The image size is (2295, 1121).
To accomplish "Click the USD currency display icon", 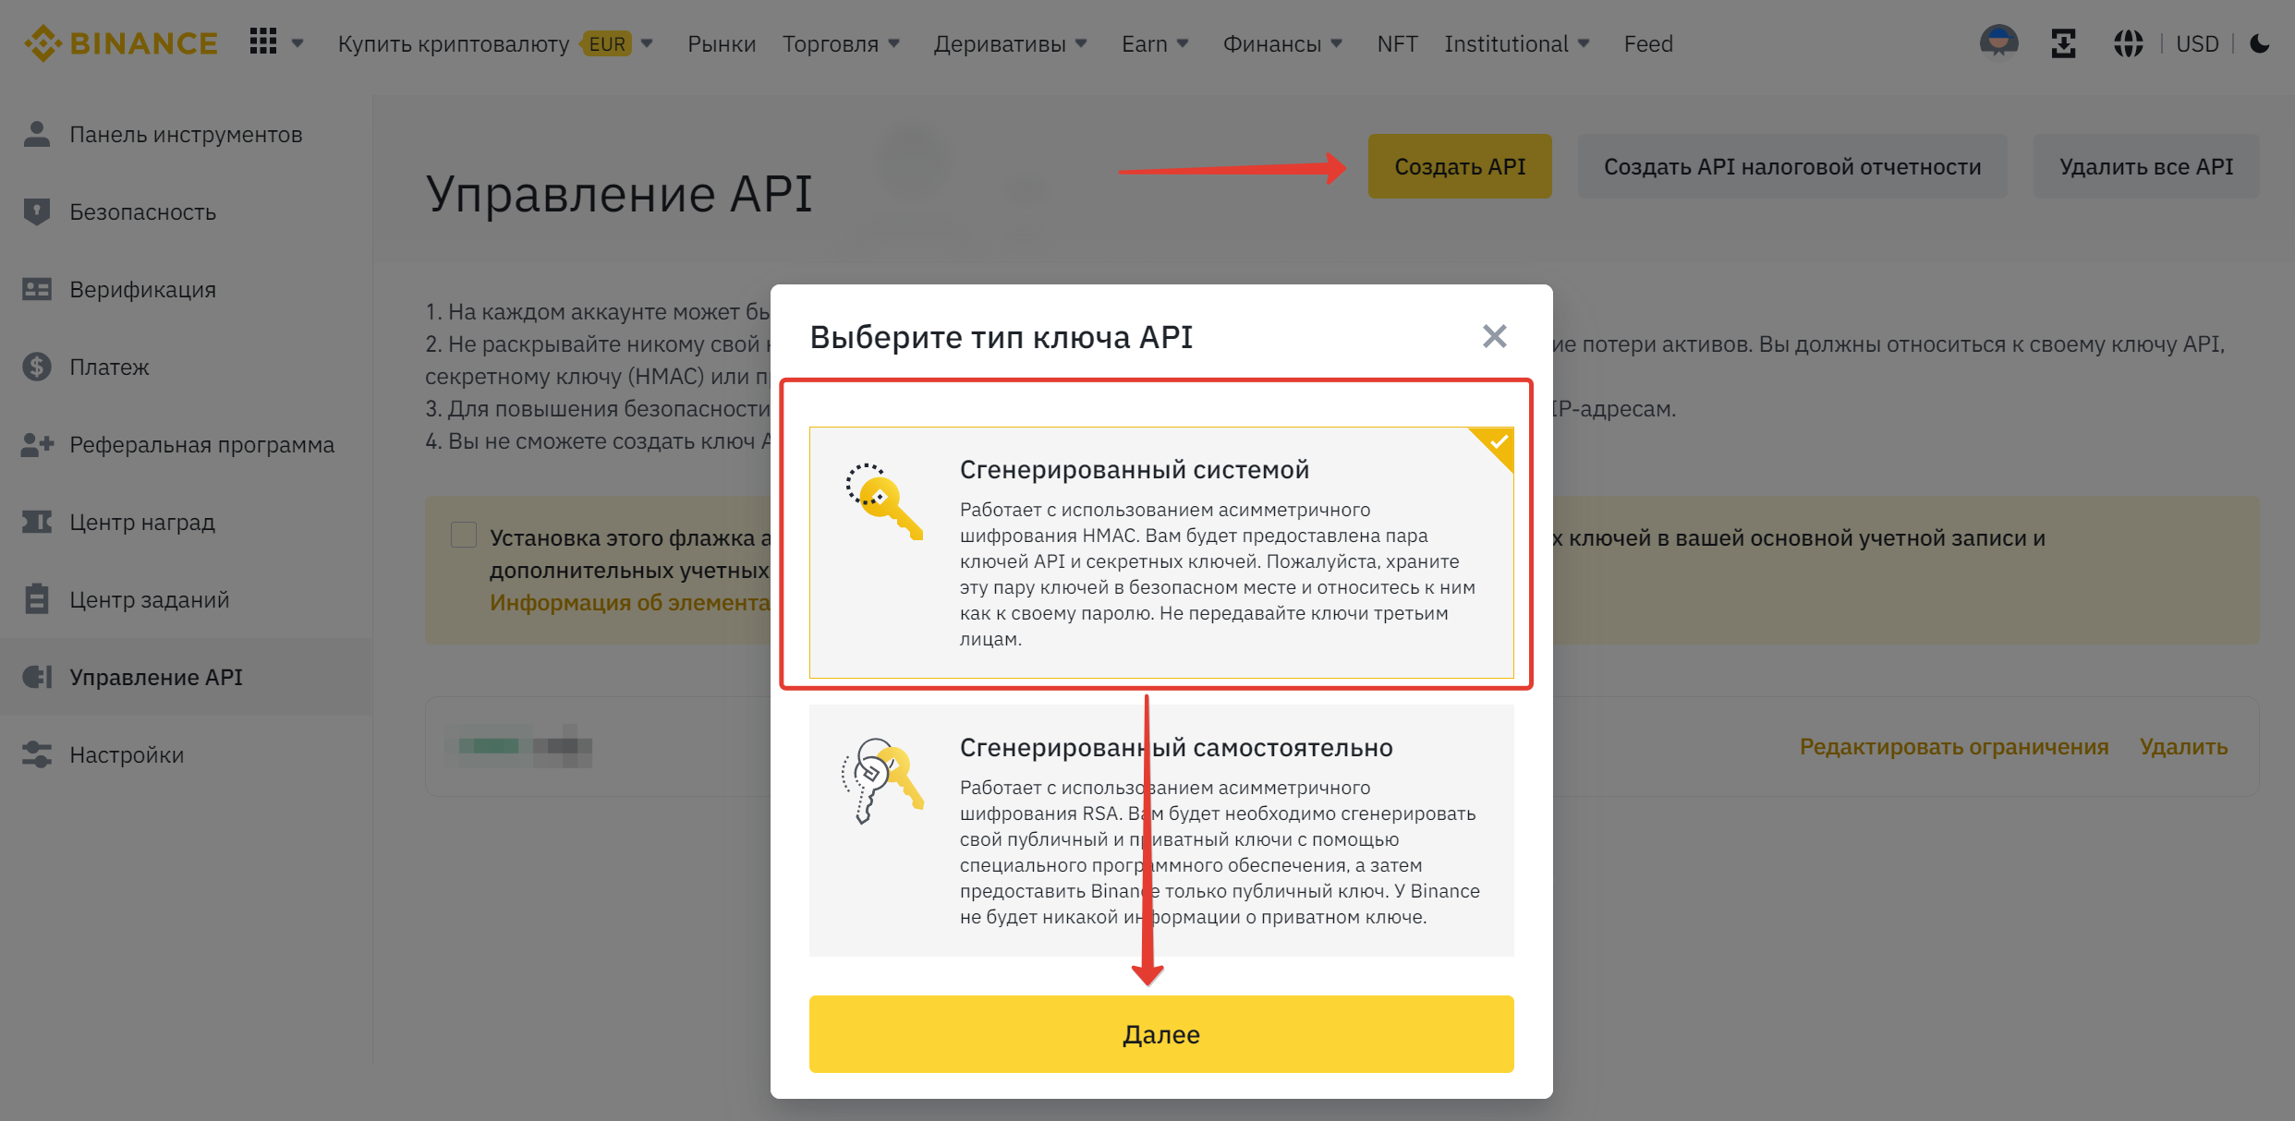I will (x=2195, y=42).
